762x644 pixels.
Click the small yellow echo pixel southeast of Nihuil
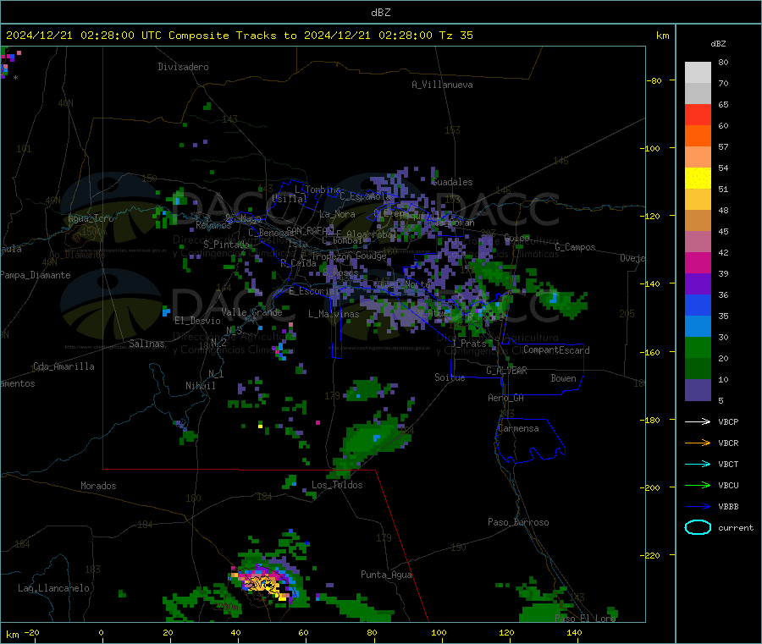pyautogui.click(x=261, y=427)
